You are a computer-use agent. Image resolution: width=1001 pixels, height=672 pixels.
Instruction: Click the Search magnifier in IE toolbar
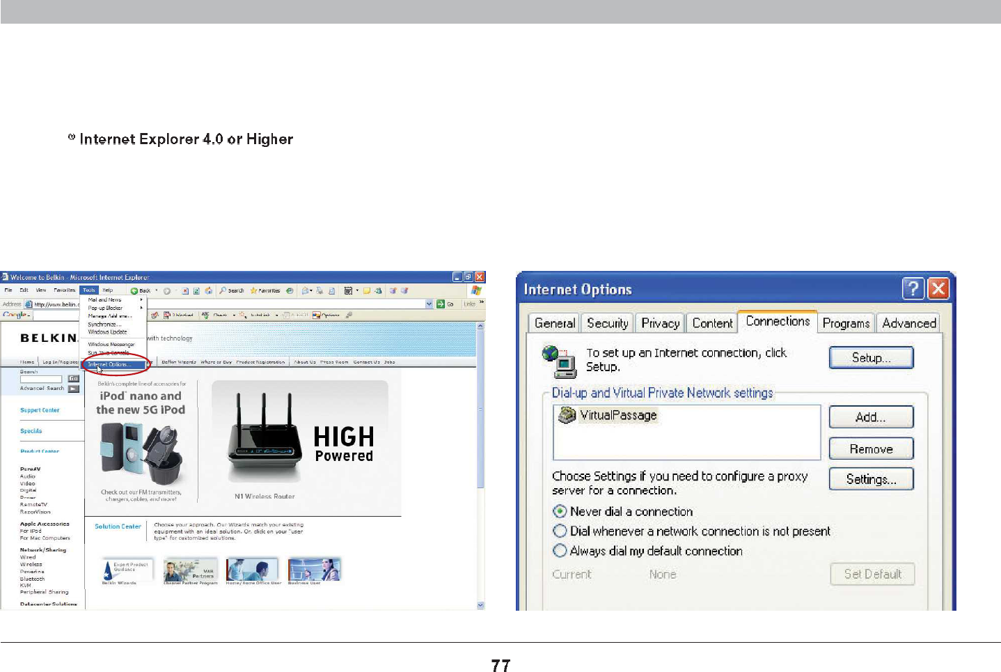click(223, 290)
